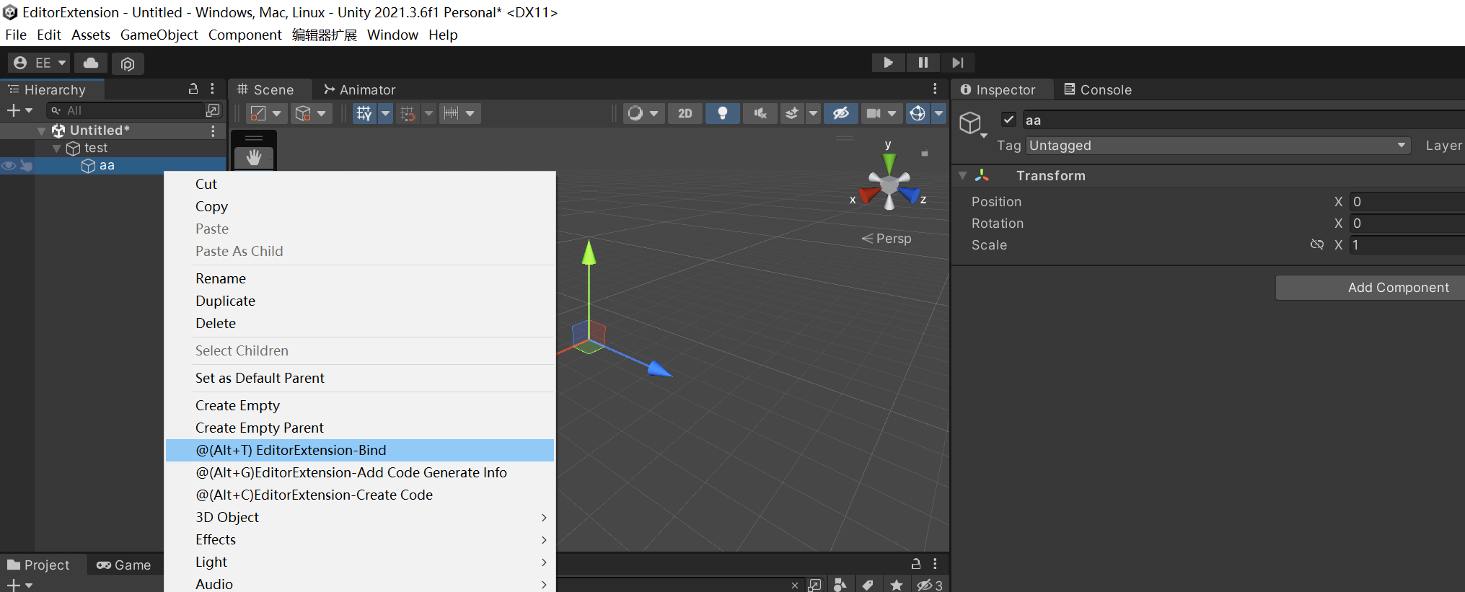Click the Plastic SCM version control icon
The height and width of the screenshot is (592, 1465).
[128, 63]
